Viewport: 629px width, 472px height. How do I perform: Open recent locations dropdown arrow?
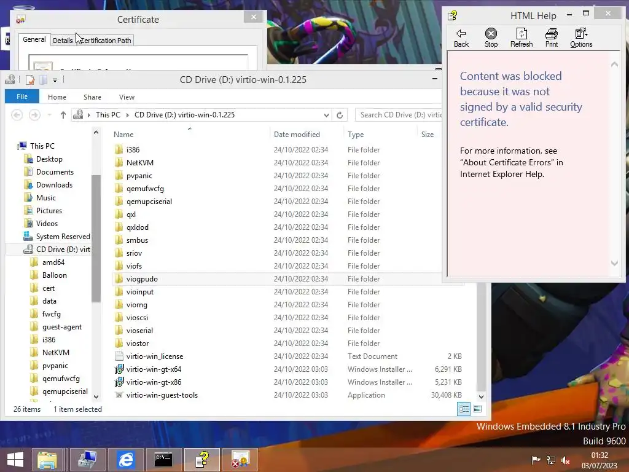coord(49,115)
